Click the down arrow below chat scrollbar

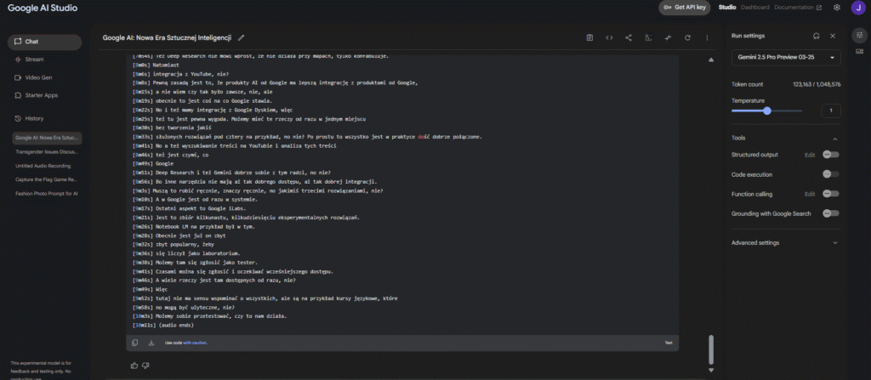click(x=711, y=370)
